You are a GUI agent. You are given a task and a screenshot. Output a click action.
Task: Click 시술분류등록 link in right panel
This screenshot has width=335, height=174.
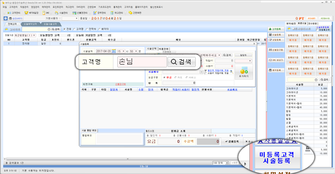[x=323, y=27]
